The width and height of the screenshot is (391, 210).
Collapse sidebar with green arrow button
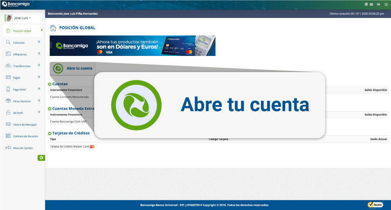click(41, 158)
